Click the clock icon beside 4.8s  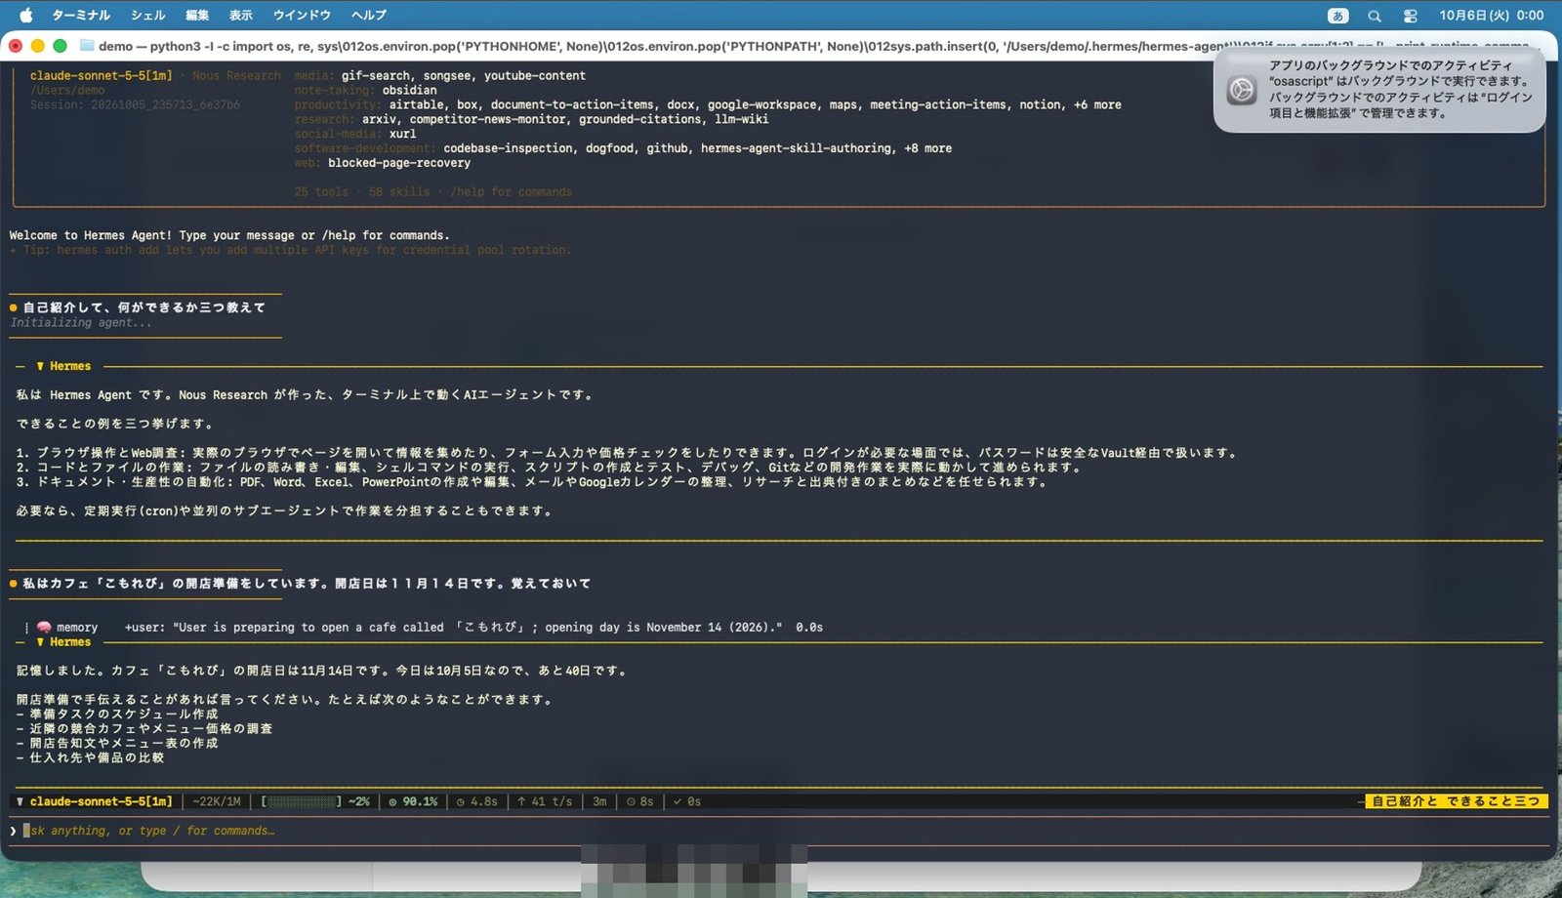tap(462, 801)
